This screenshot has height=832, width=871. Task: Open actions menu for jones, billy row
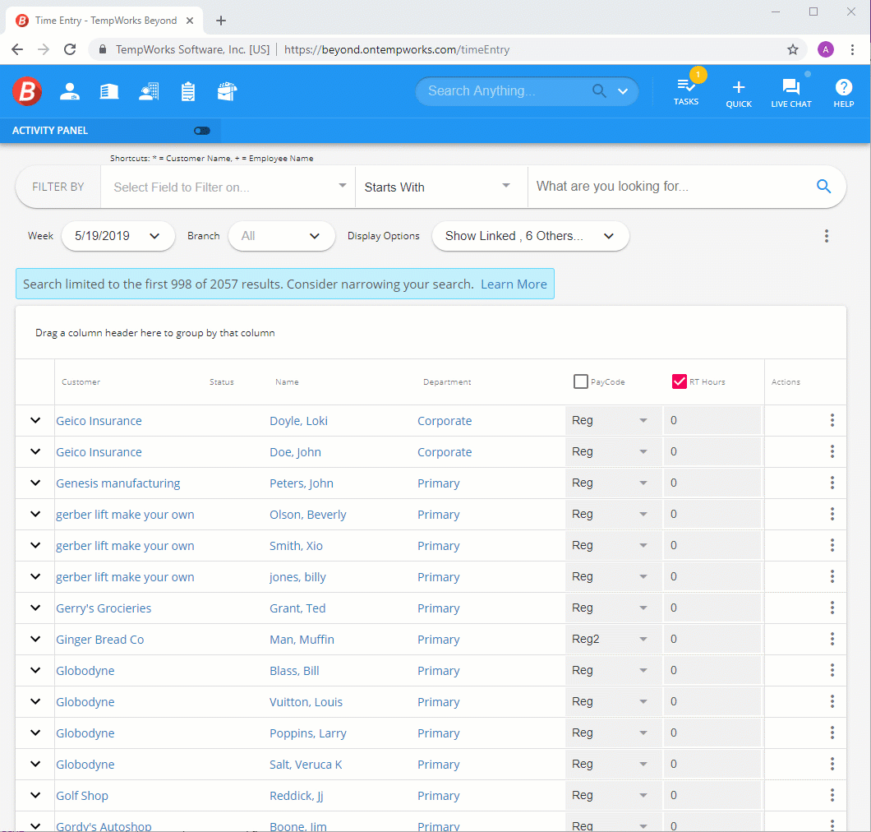coord(832,576)
